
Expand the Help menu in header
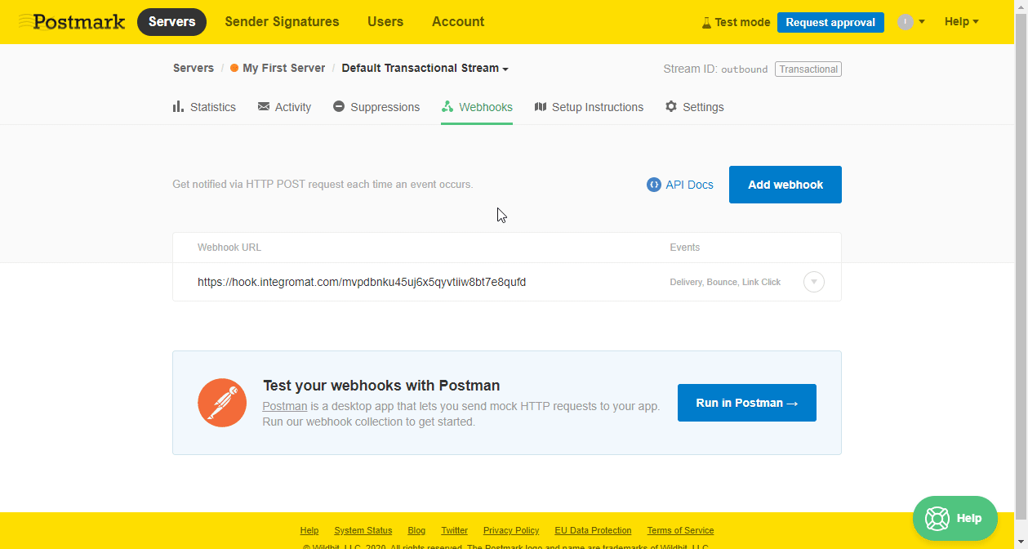(x=962, y=22)
